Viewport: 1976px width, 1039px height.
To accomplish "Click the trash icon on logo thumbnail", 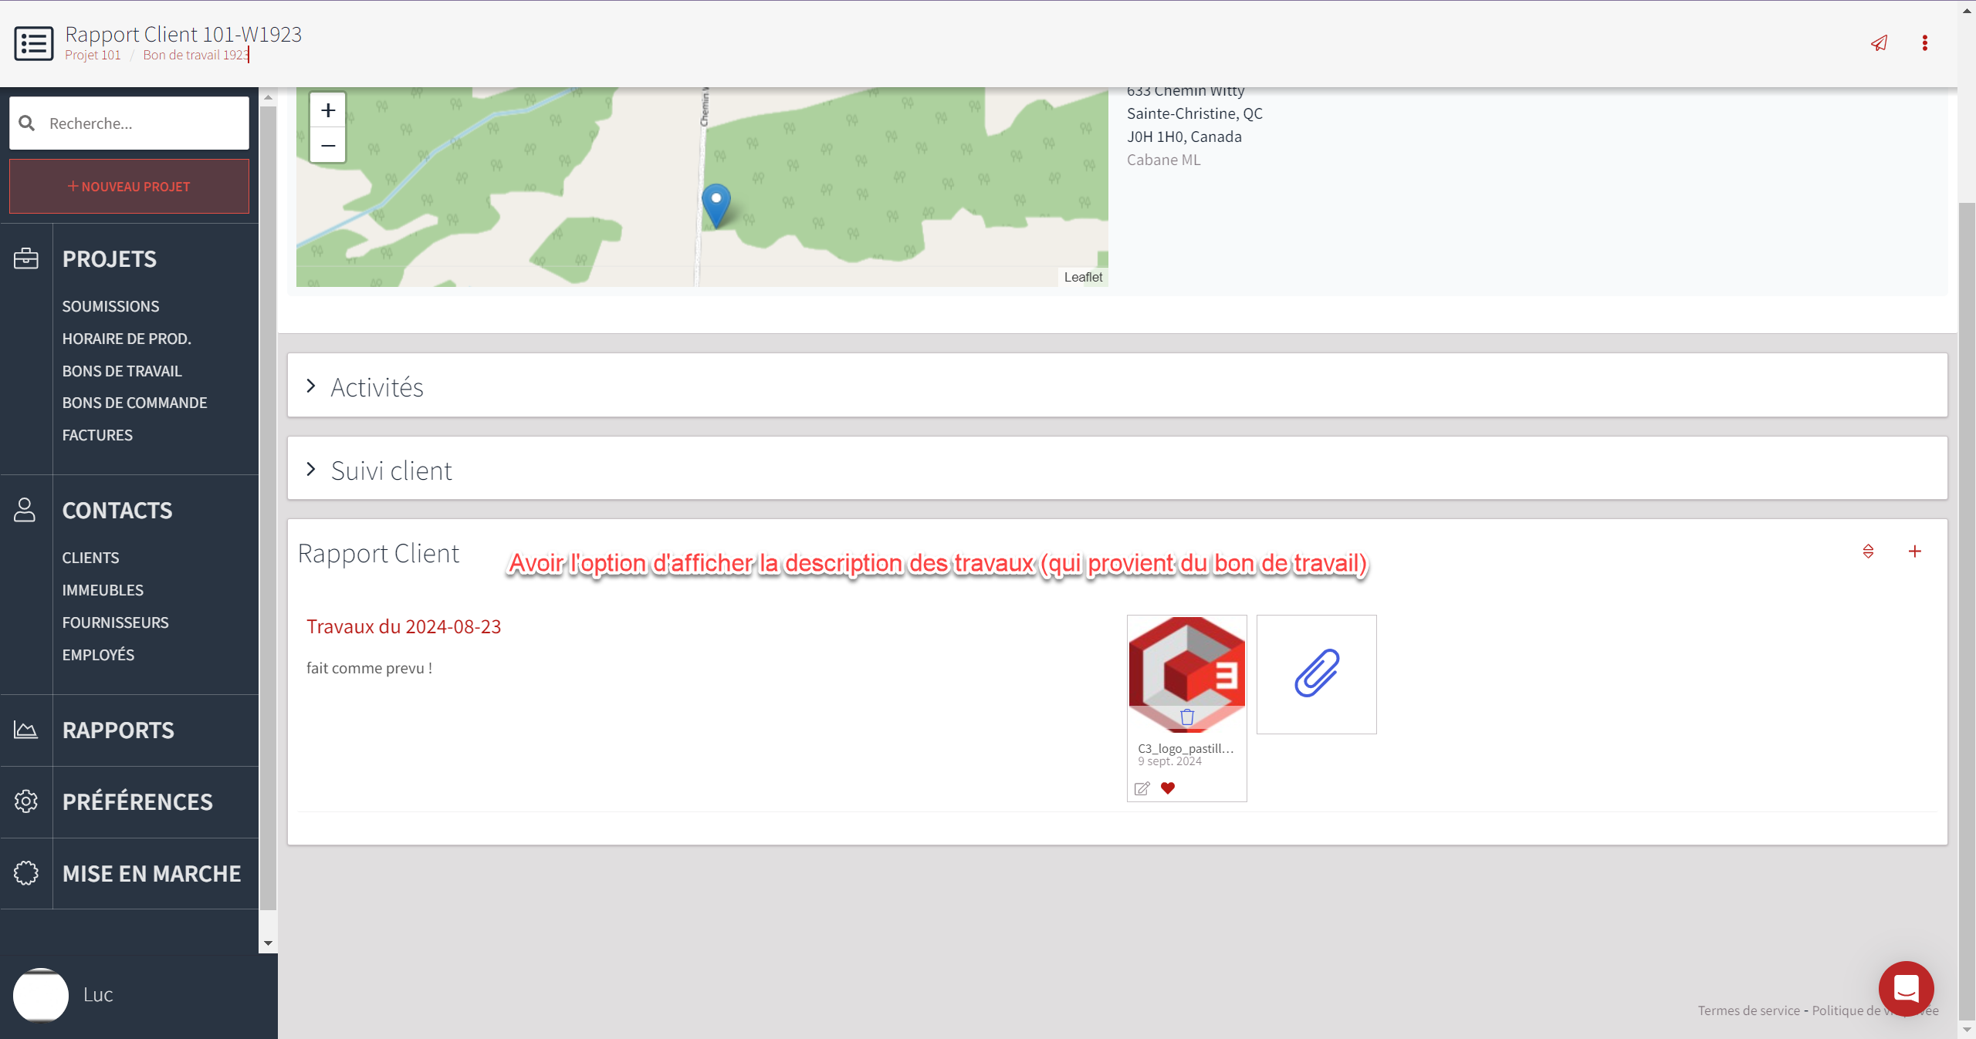I will [1187, 717].
